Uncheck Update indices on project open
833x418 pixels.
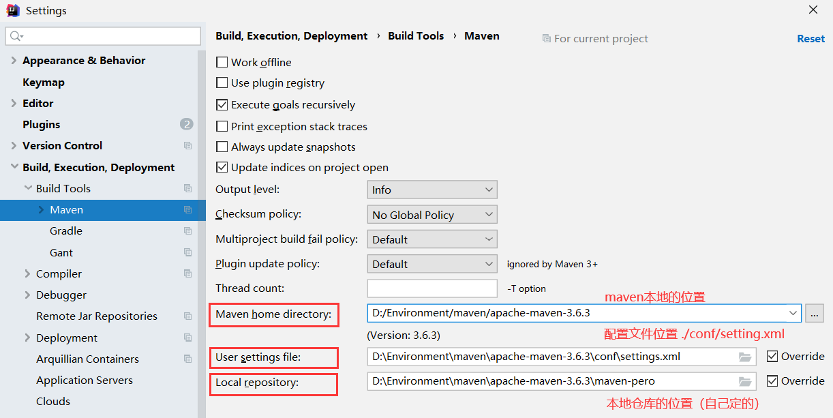pyautogui.click(x=222, y=167)
